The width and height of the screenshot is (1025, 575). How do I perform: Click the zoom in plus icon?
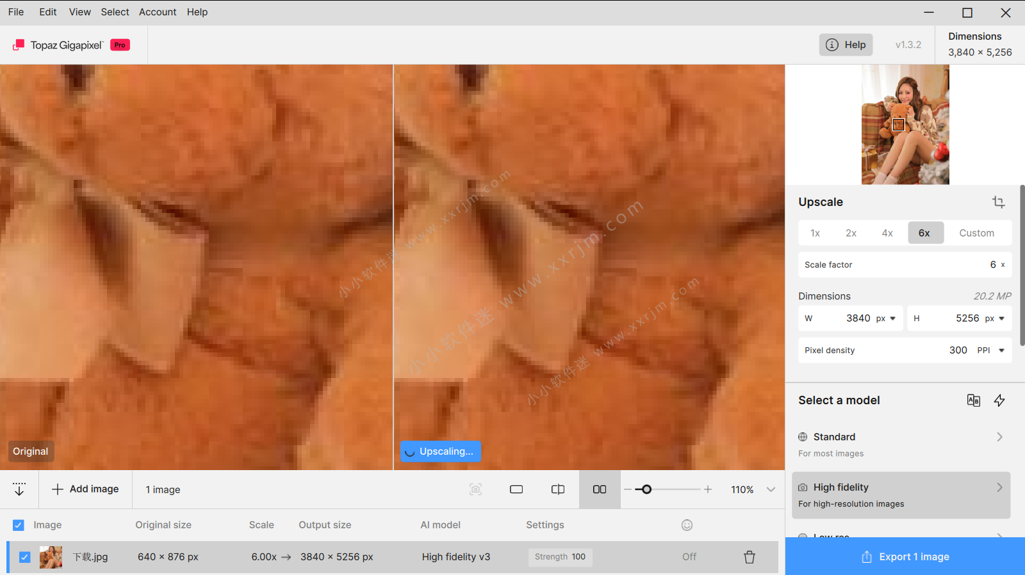[708, 489]
